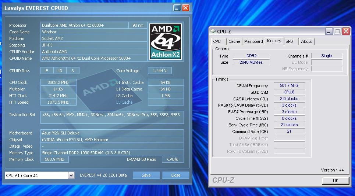Open the CPU #1 / Core #1 dropdown
The image size is (355, 196).
coord(71,175)
